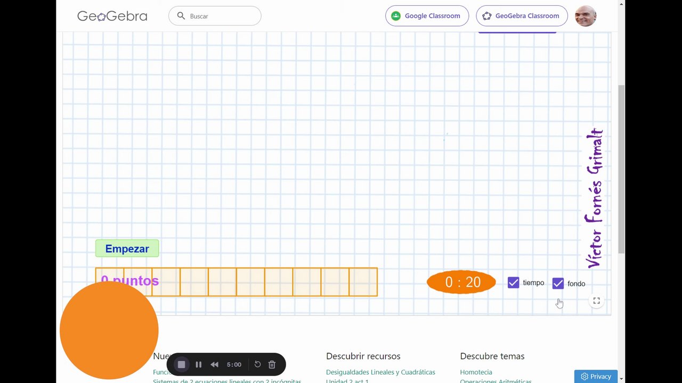Open the user profile avatar

tap(586, 16)
